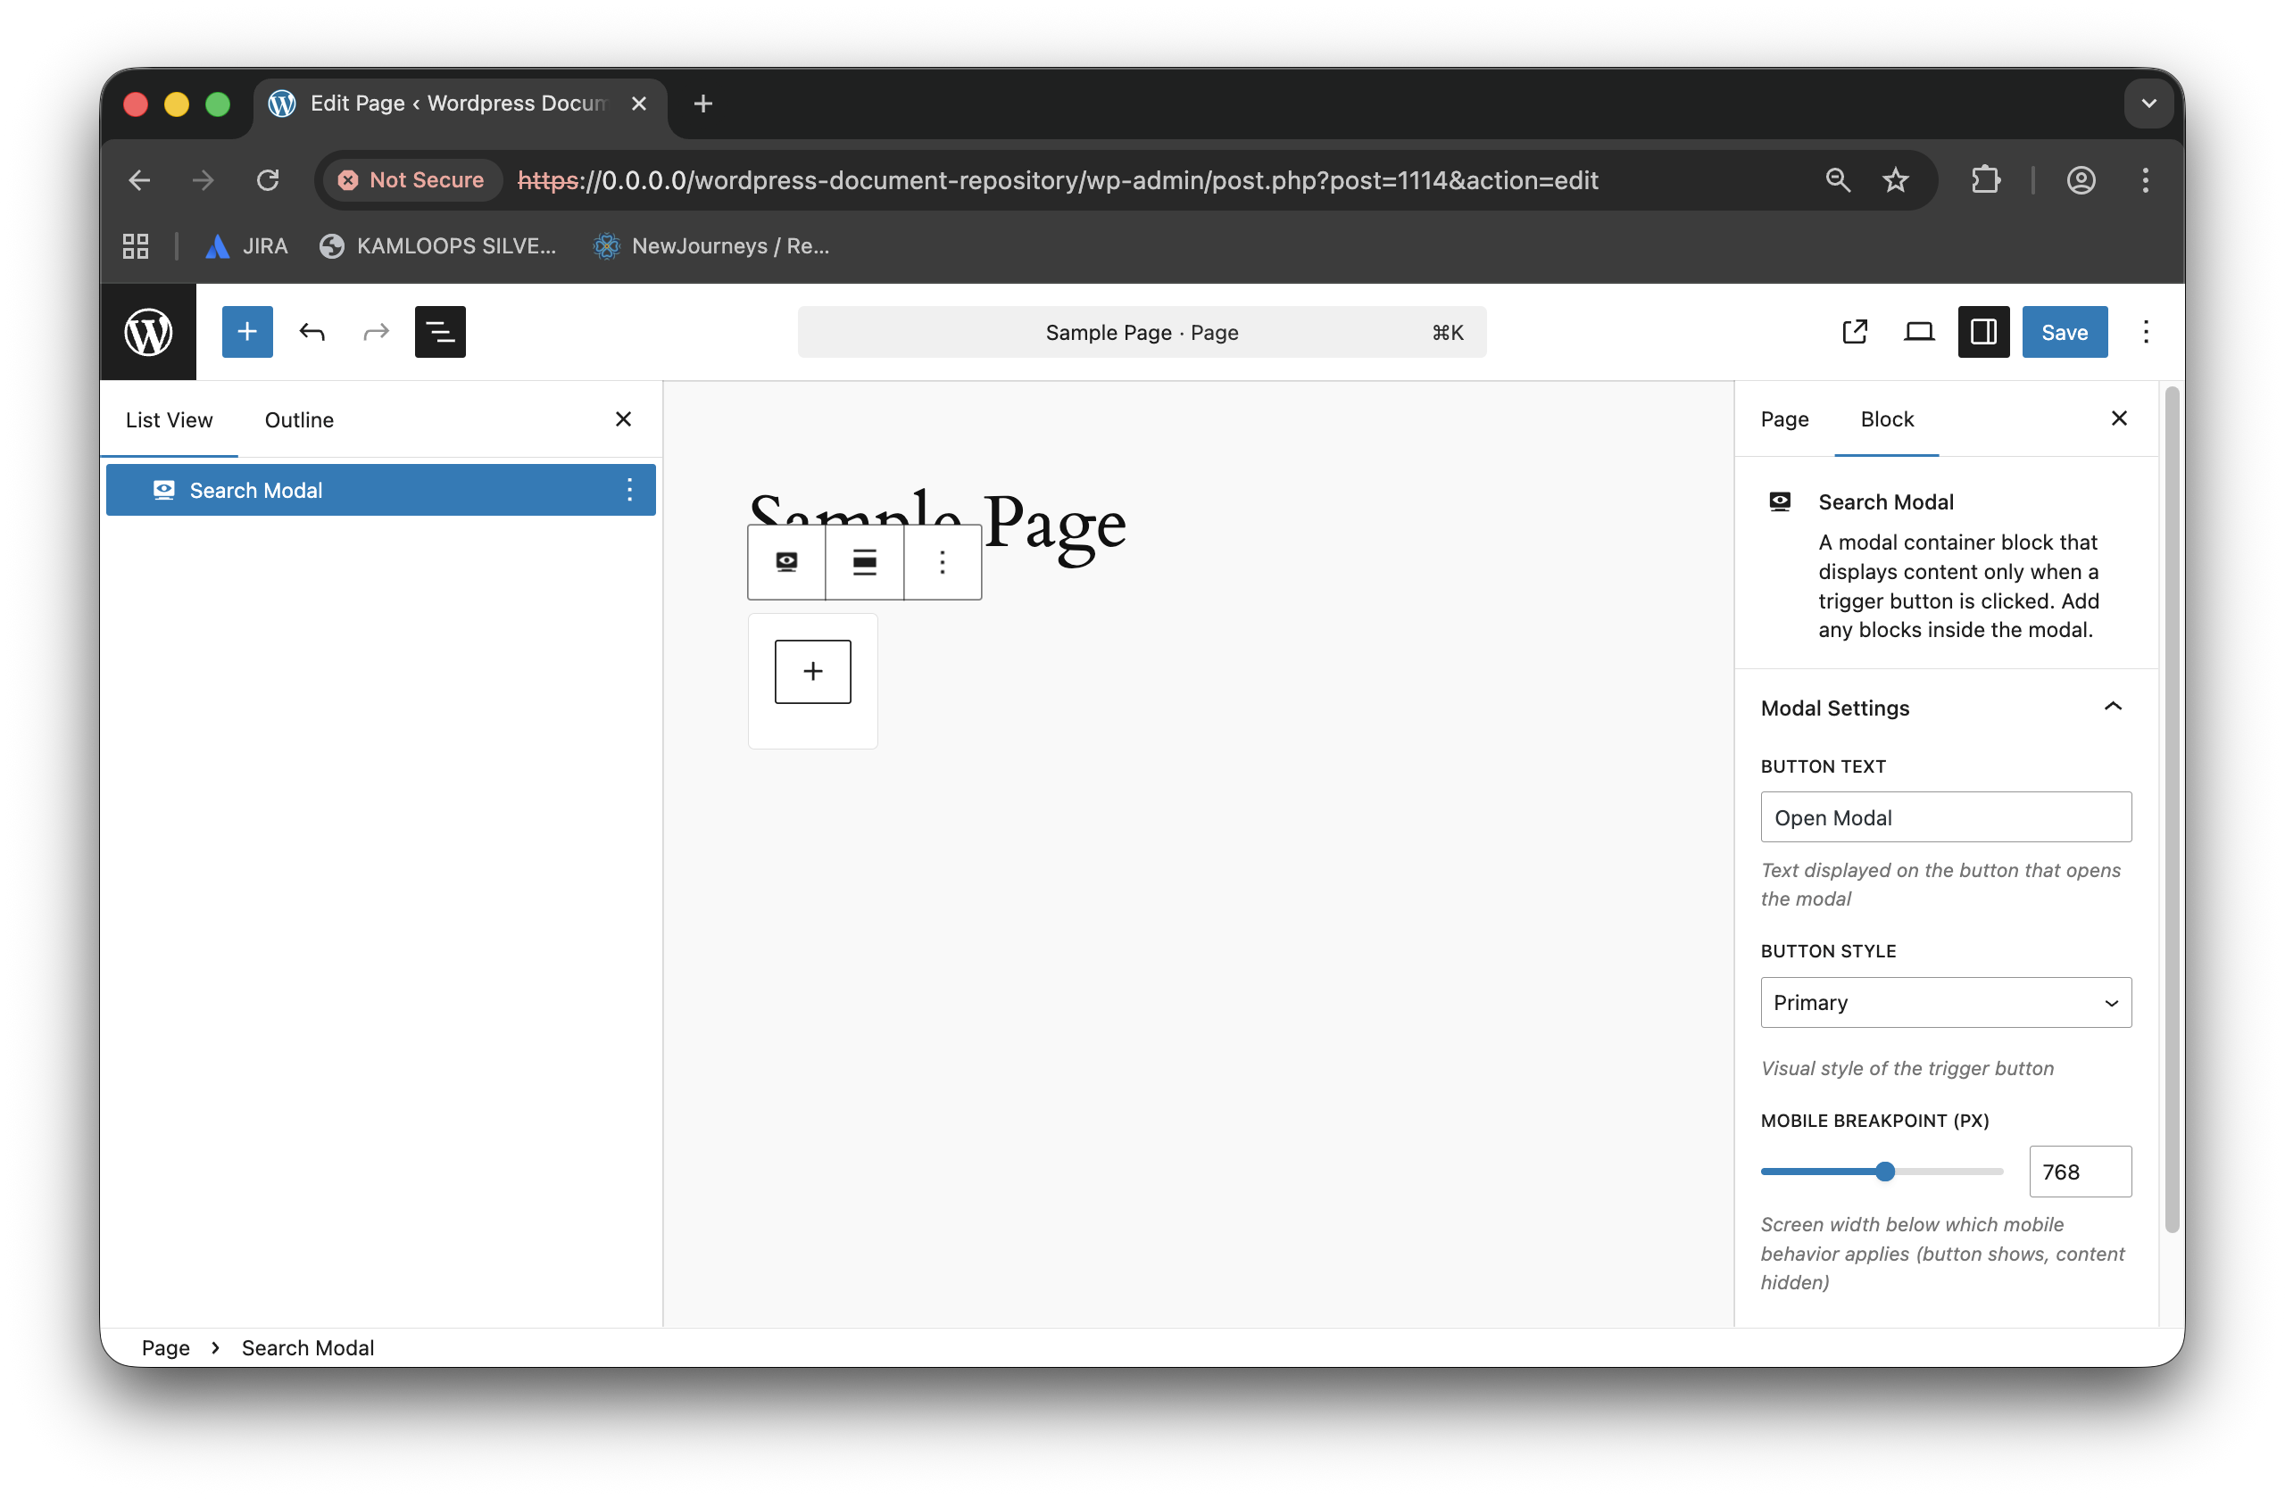Open the device preview laptop icon
Image resolution: width=2285 pixels, height=1499 pixels.
tap(1918, 332)
